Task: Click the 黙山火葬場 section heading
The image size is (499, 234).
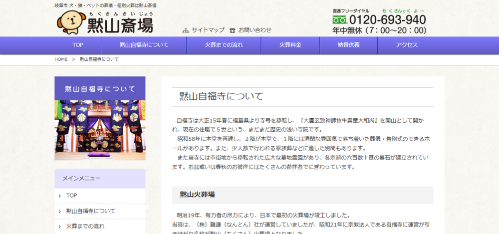Action: pos(197,195)
